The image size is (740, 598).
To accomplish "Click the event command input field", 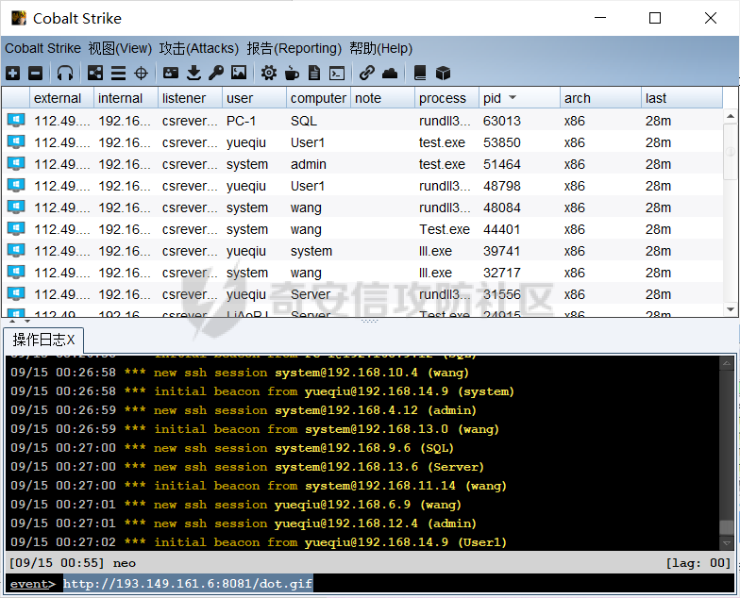I will pos(378,584).
